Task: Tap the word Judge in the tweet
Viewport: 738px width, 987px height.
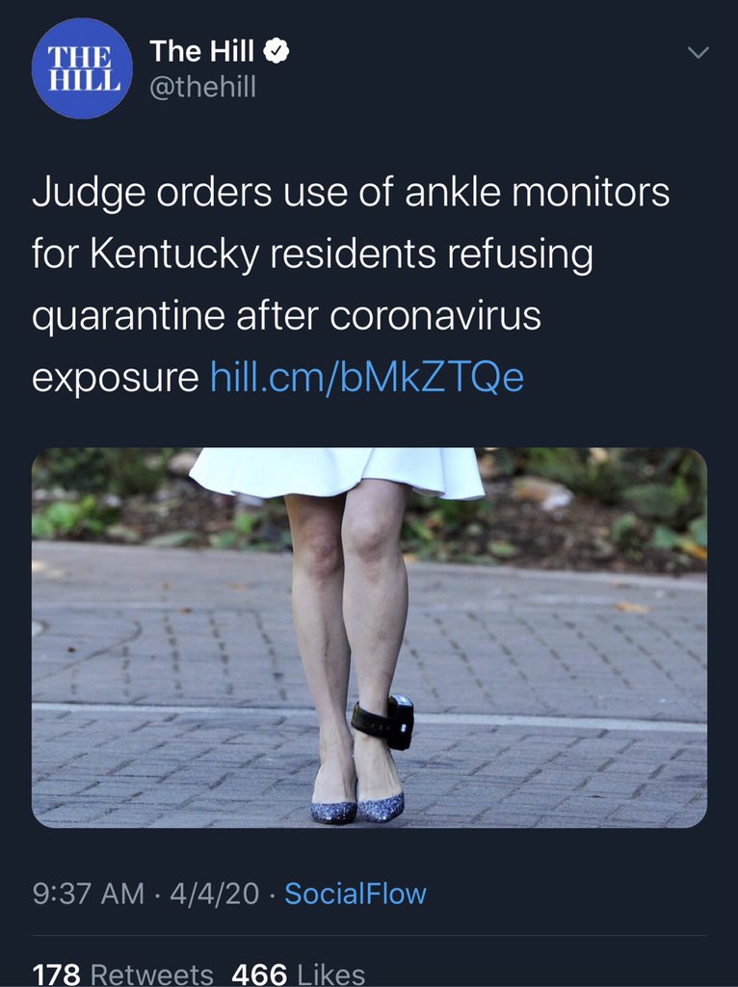Action: (x=88, y=193)
